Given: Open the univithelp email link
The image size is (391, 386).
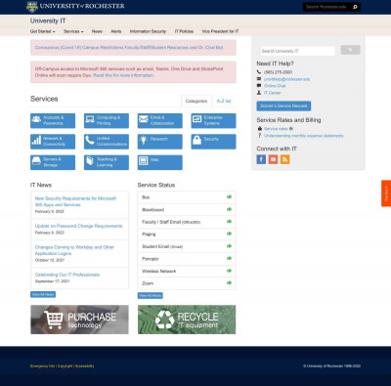Looking at the screenshot, I should click(286, 79).
